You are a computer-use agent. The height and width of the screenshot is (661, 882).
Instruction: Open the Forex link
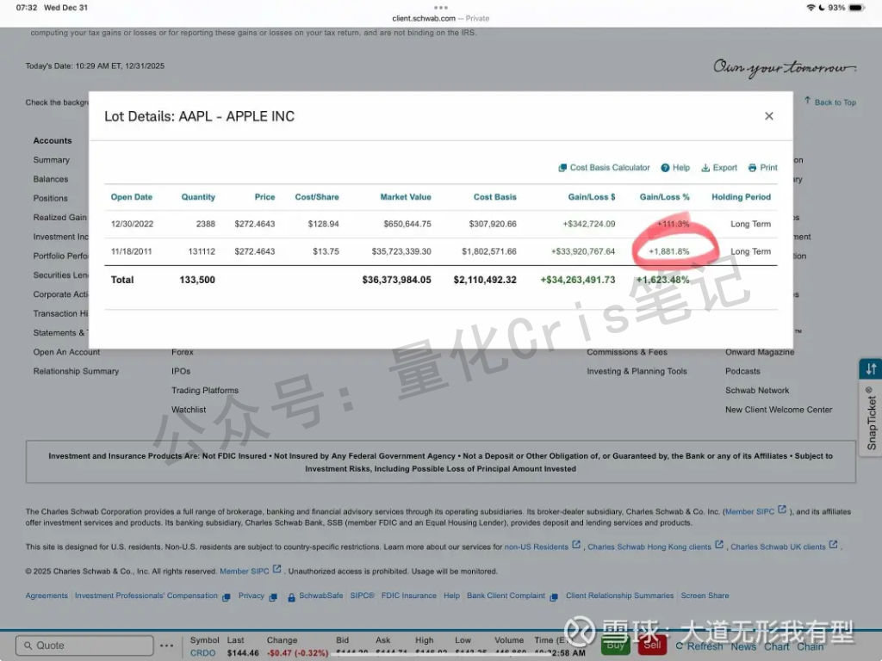(x=183, y=352)
